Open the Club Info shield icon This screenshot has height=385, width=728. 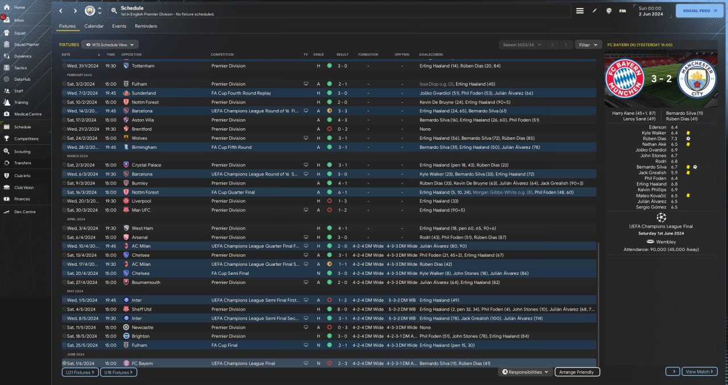[6, 175]
